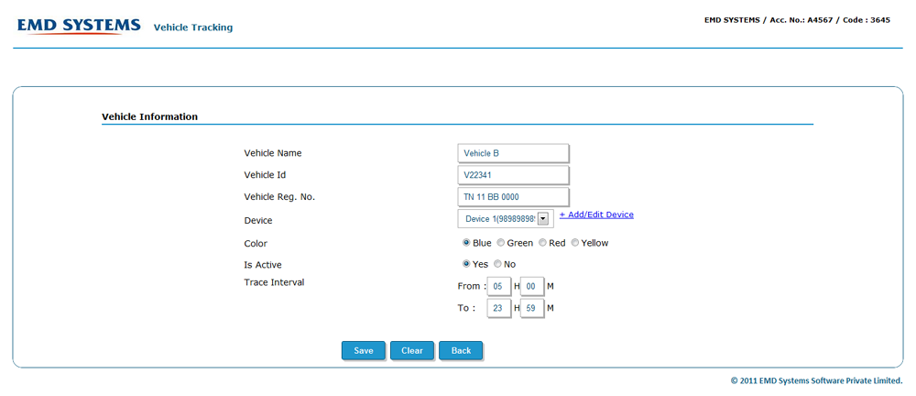Click the EMD Systems logo

(79, 26)
